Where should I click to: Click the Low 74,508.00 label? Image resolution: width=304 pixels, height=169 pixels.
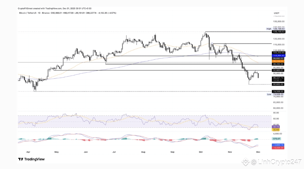[275, 94]
